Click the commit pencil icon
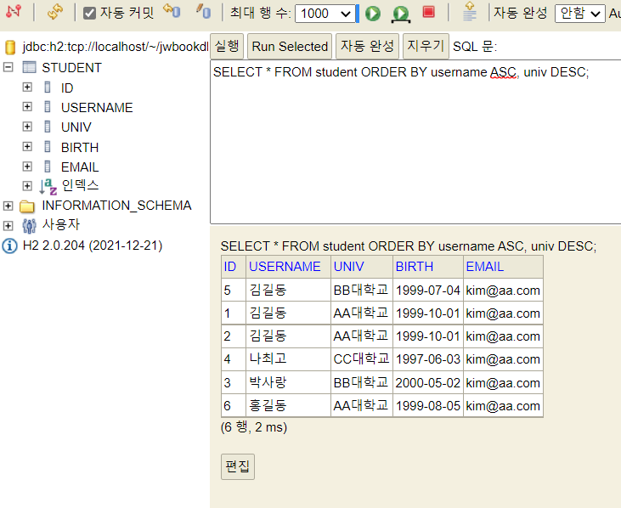 point(204,11)
